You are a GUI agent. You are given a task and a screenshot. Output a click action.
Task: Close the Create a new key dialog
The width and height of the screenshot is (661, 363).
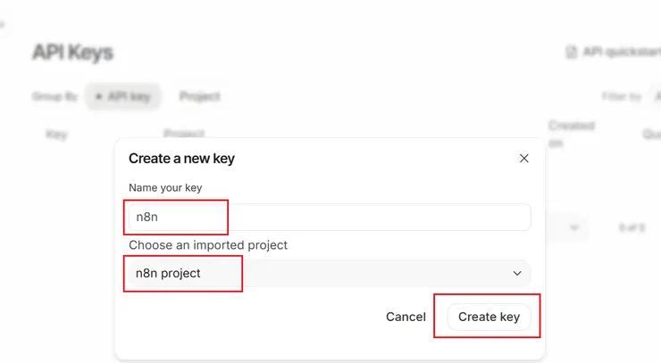tap(523, 159)
